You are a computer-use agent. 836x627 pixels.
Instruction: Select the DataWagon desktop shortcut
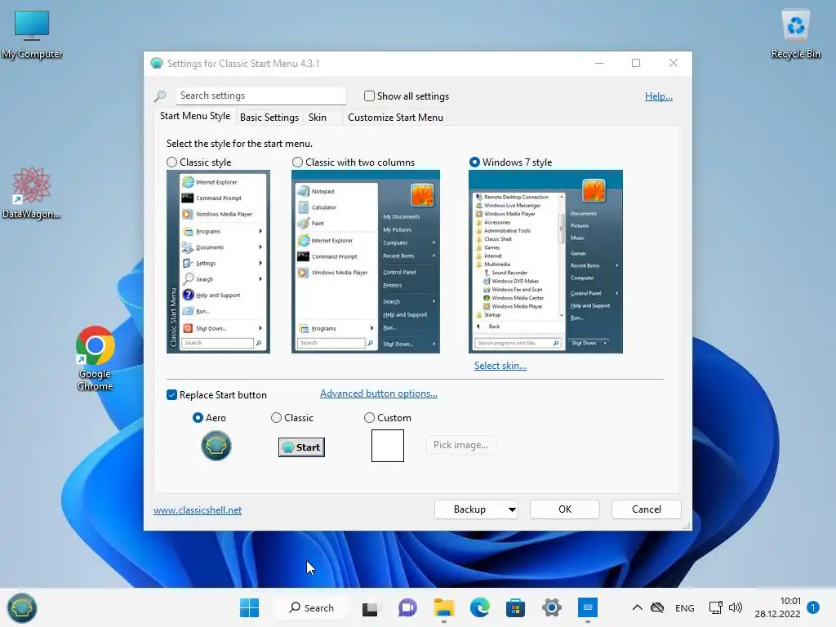tap(31, 193)
